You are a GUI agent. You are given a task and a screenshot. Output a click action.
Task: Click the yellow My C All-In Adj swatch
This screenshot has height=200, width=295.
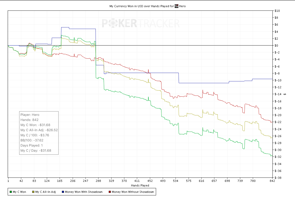click(33, 192)
